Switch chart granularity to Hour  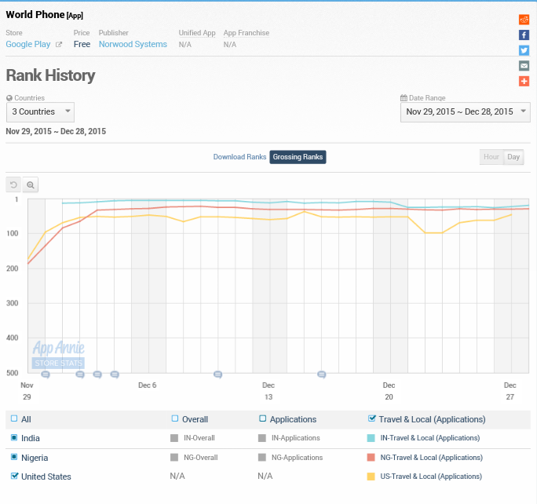(491, 157)
